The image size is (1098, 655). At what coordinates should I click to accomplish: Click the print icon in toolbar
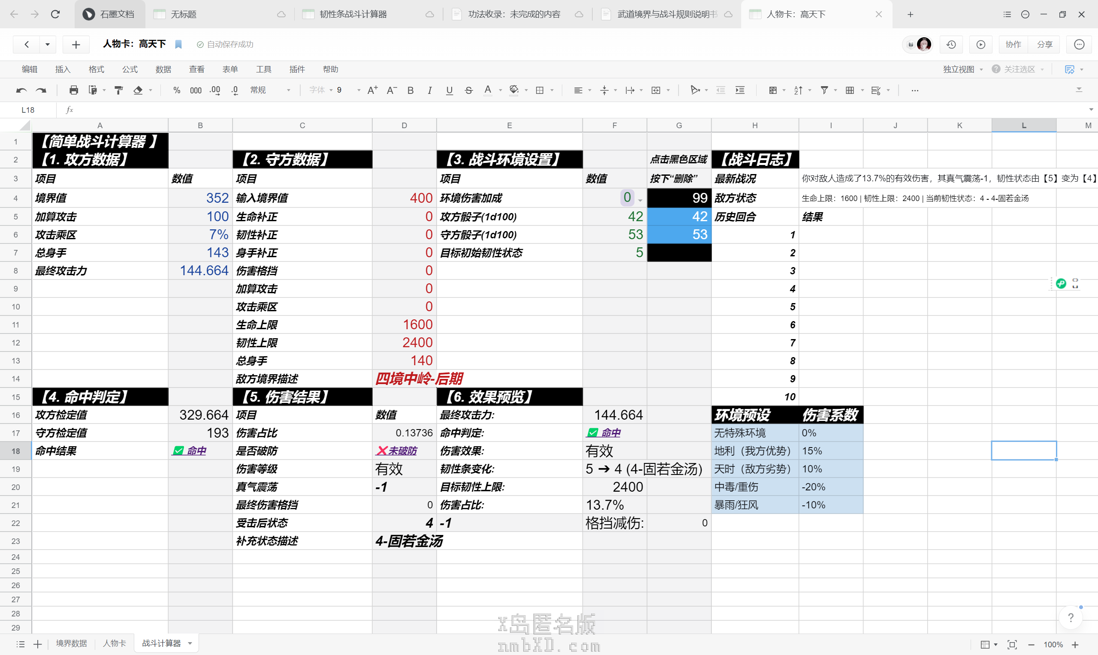tap(74, 90)
